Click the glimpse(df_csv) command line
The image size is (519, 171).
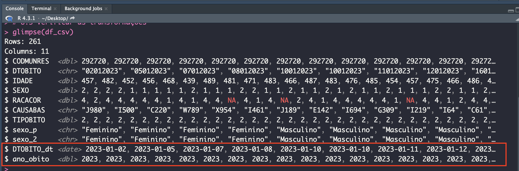[43, 32]
